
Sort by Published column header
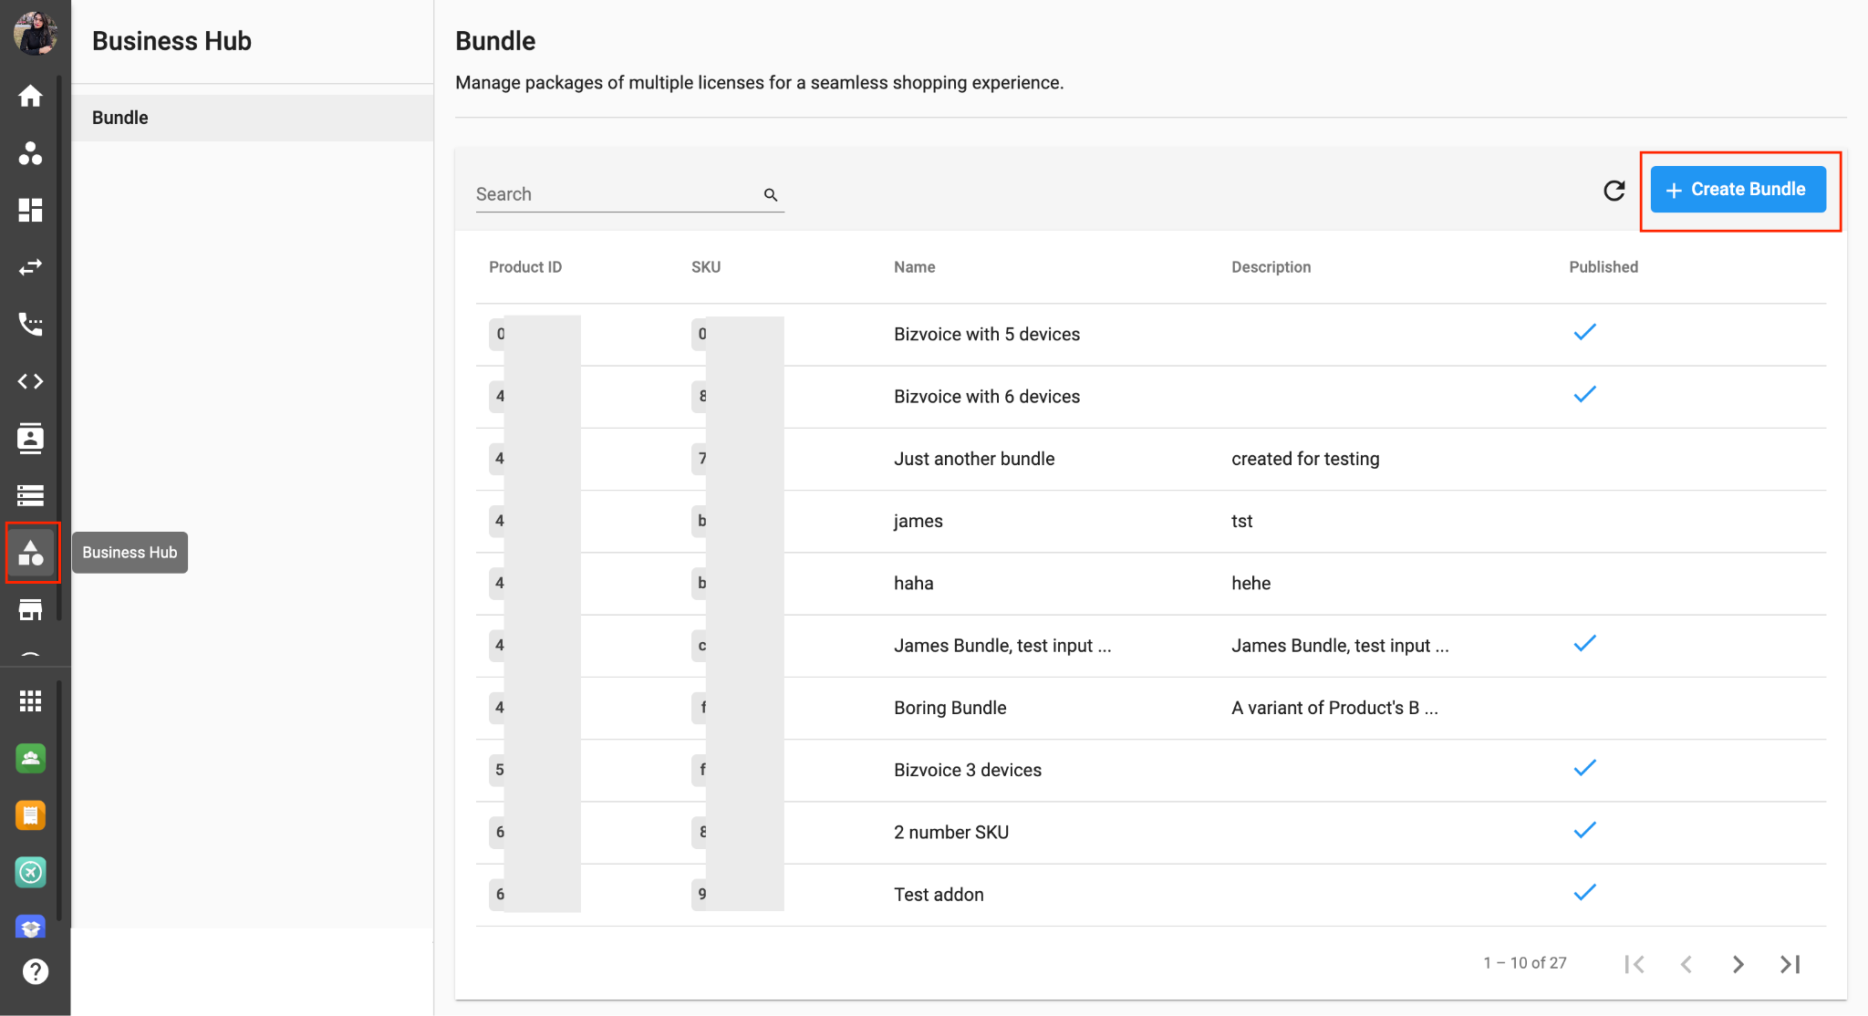pos(1603,267)
